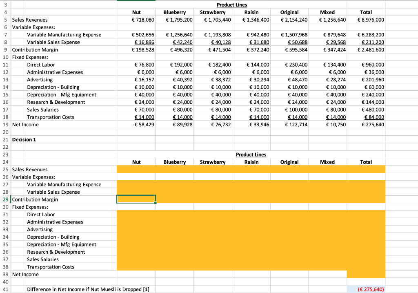Click Total Administrative Expenses € 36,000
The width and height of the screenshot is (418, 293).
pos(366,72)
